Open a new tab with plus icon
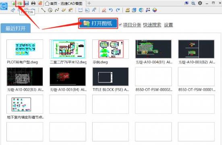Image resolution: width=222 pixels, height=145 pixels. click(x=89, y=3)
